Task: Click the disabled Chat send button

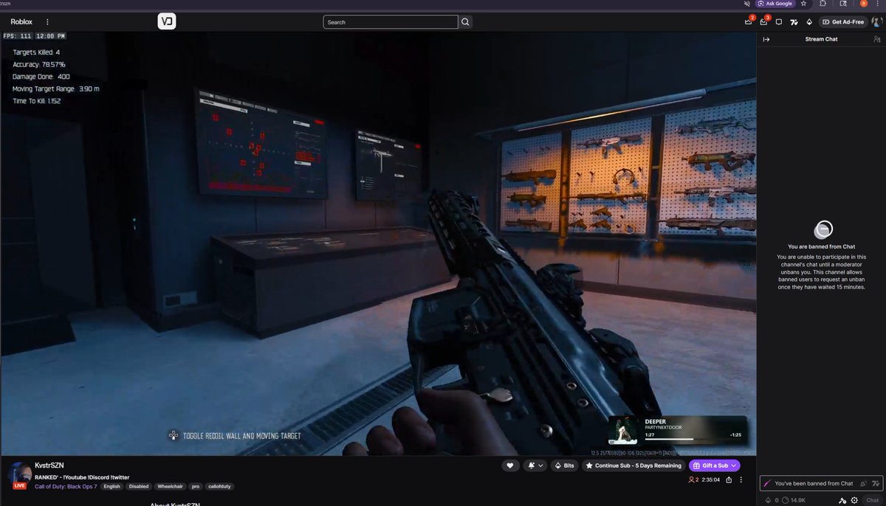Action: click(872, 500)
